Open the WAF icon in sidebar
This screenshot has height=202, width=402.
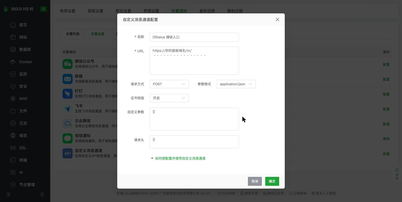(x=13, y=99)
